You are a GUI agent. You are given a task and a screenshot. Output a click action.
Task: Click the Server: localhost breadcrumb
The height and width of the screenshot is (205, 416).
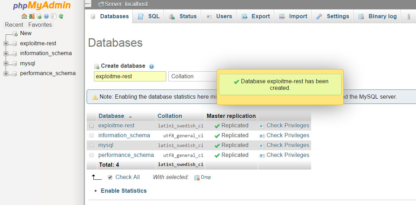point(126,4)
